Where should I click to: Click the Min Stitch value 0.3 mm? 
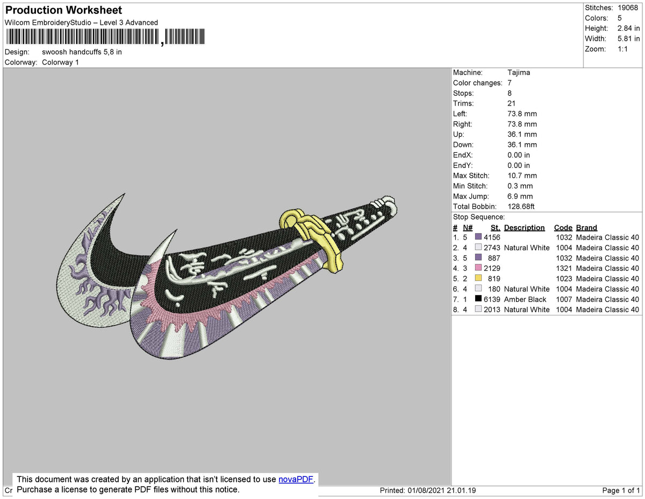point(520,186)
